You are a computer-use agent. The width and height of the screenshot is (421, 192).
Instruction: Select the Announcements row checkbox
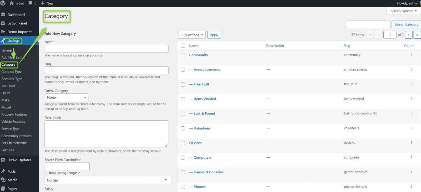183,70
